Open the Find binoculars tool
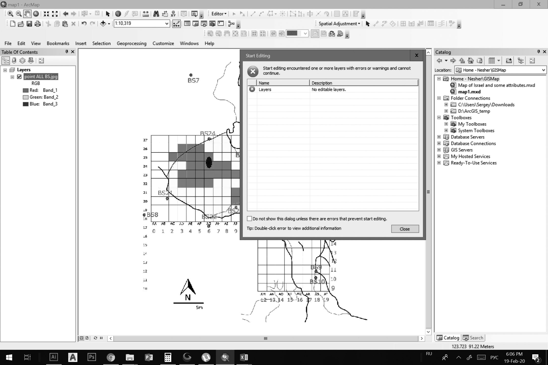The image size is (548, 365). 156,14
